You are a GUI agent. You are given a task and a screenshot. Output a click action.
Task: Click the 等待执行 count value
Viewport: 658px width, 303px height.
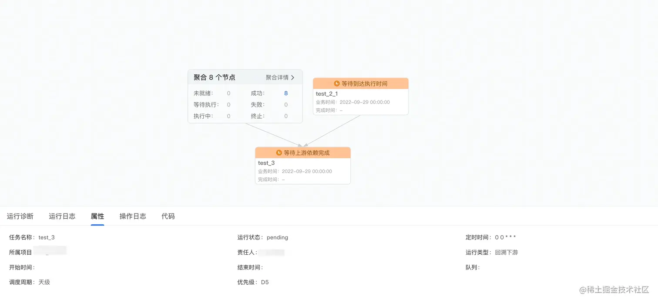[x=228, y=105]
